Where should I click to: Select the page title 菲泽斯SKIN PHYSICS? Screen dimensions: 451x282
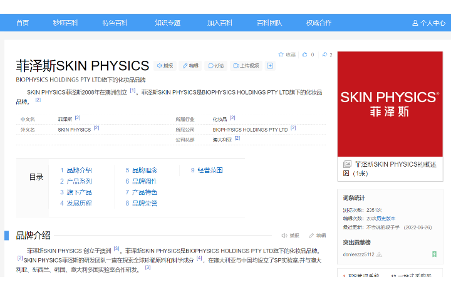click(x=83, y=66)
